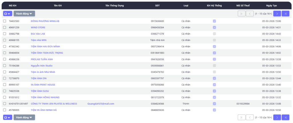This screenshot has width=293, height=123.
Task: Select row checkbox for customer 74433583
Action: tap(5, 21)
